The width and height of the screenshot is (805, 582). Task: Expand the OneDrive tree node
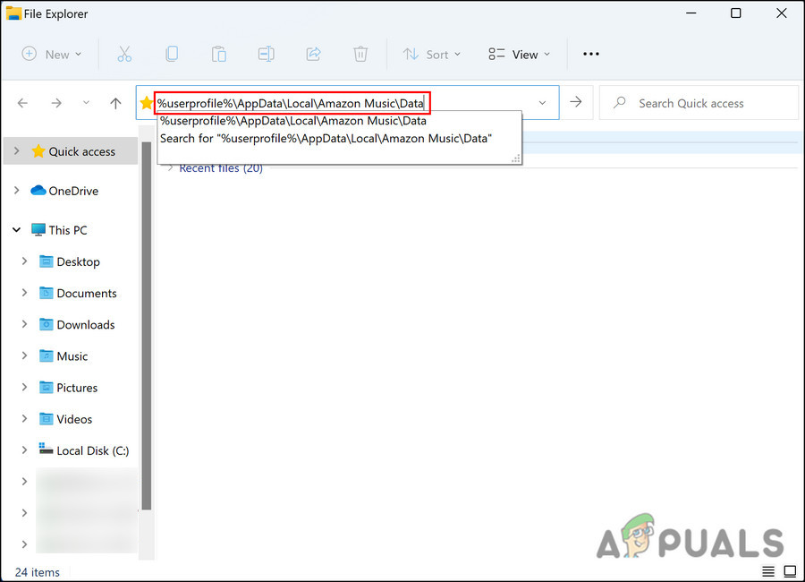click(17, 190)
